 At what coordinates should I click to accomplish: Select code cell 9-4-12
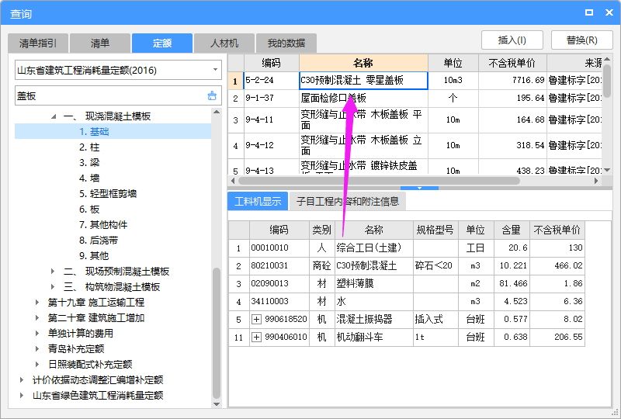271,145
